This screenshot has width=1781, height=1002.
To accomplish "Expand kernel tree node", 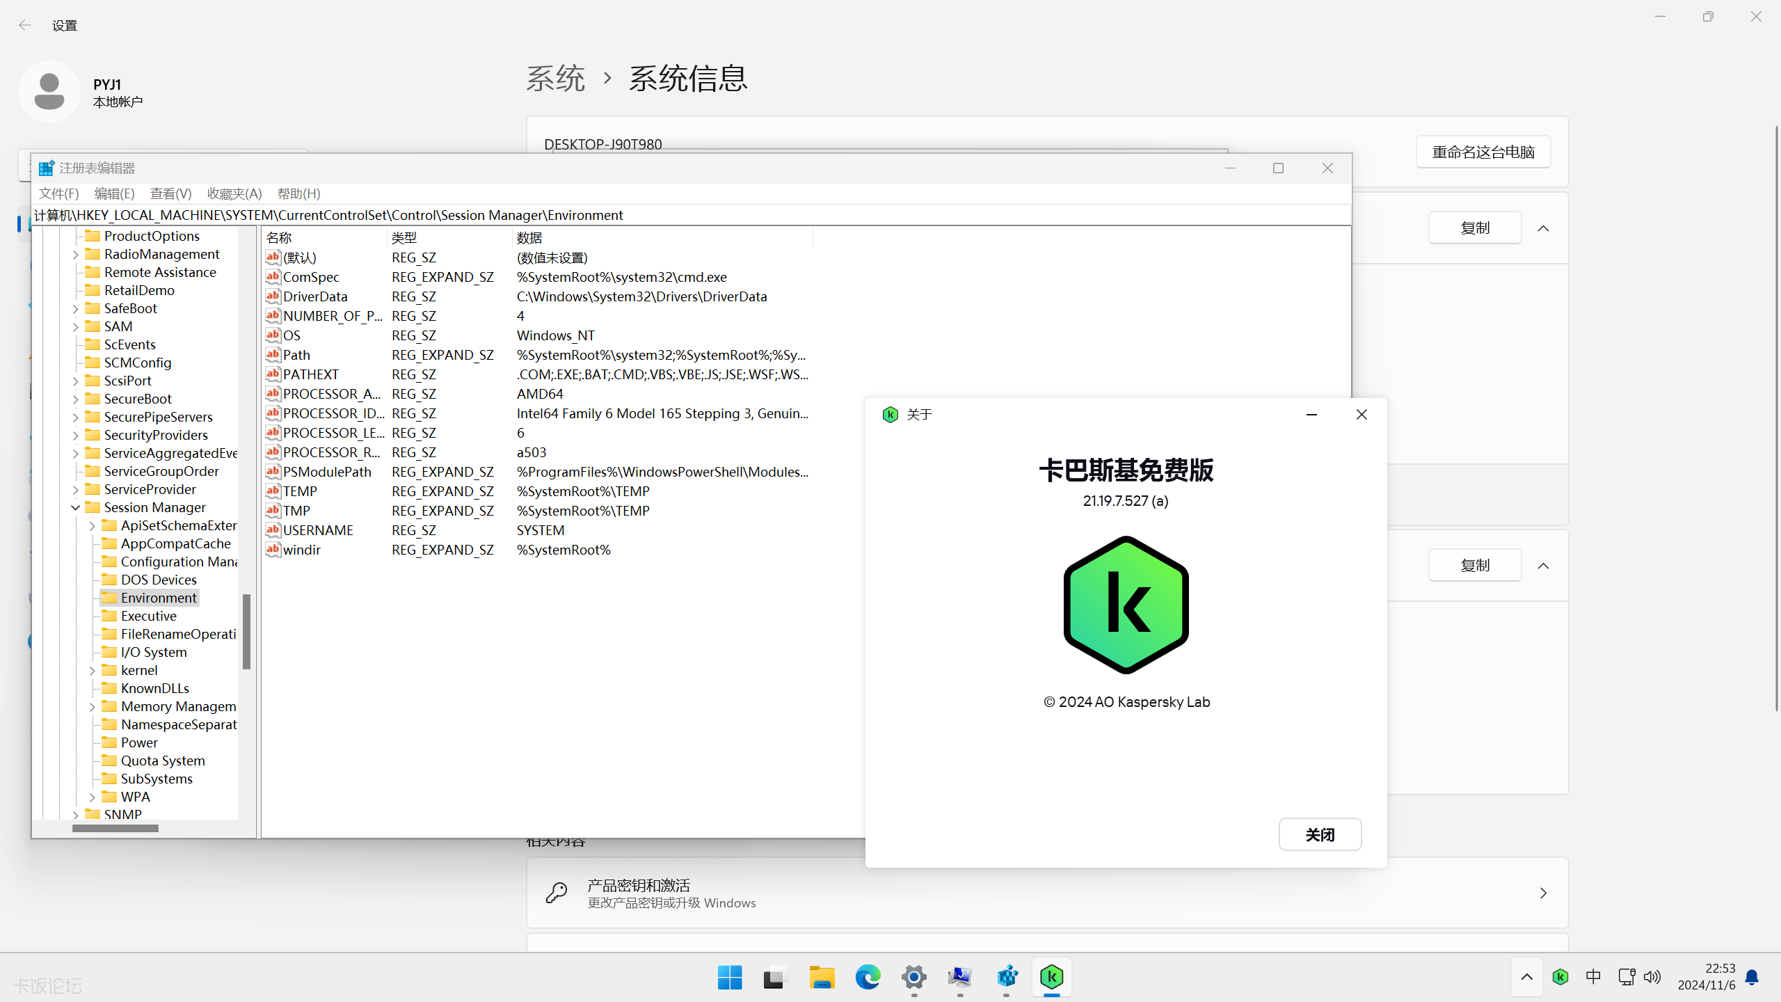I will pyautogui.click(x=92, y=670).
